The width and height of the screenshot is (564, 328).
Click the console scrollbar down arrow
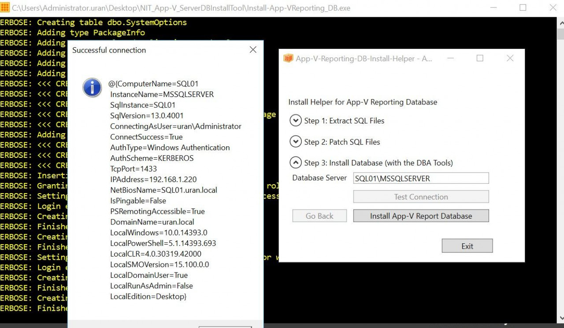pos(560,319)
